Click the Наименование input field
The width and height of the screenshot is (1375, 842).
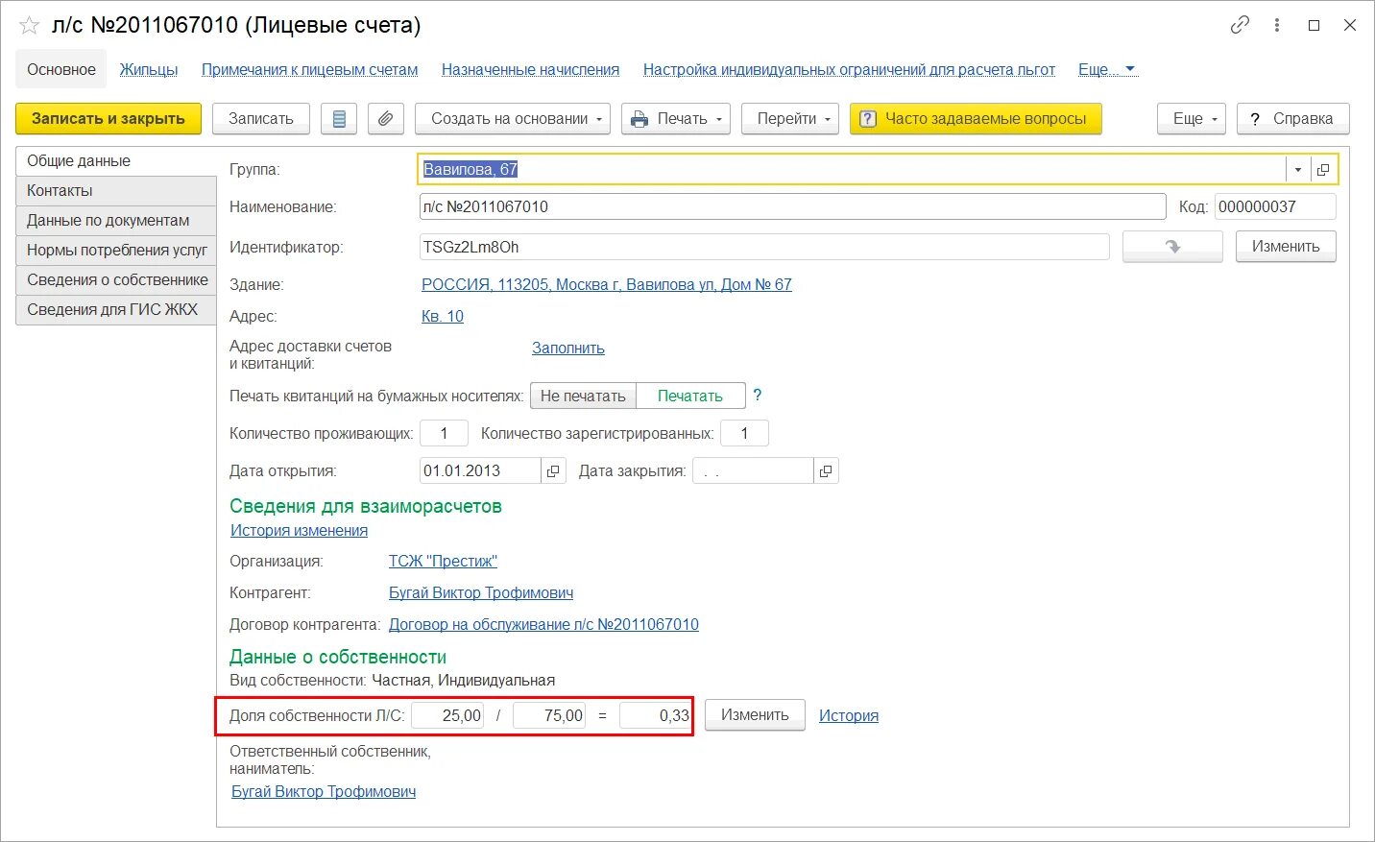click(x=792, y=206)
